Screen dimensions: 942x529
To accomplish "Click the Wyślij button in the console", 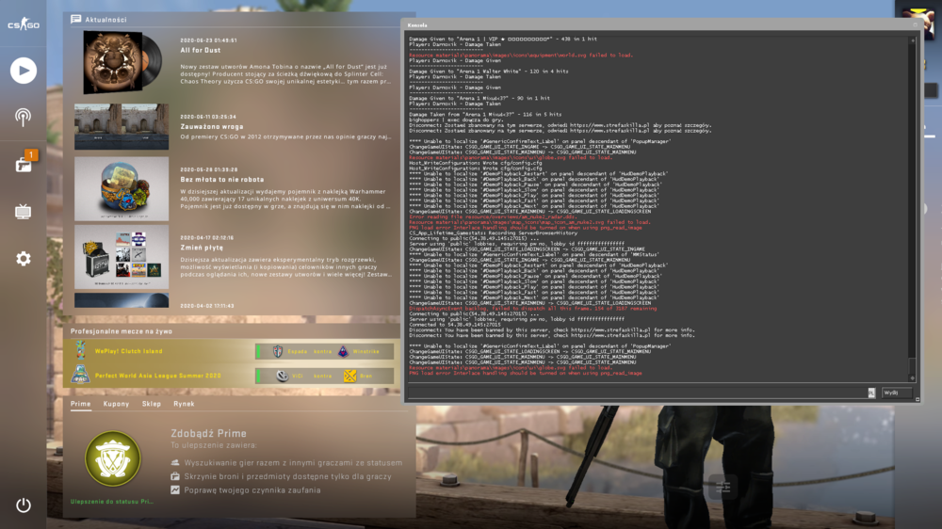I will pyautogui.click(x=897, y=393).
